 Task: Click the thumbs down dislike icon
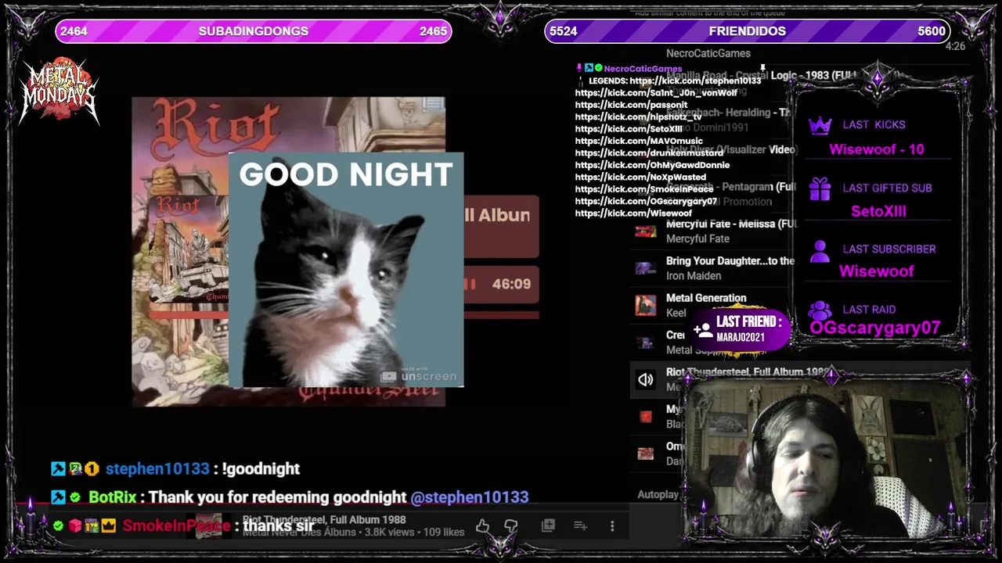pyautogui.click(x=510, y=526)
